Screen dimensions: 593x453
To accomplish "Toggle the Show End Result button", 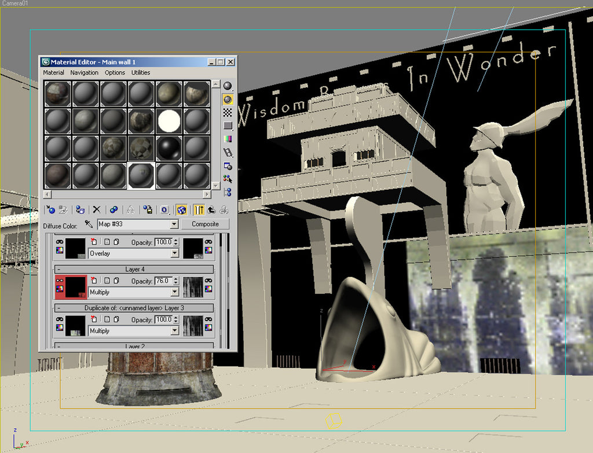I will 199,209.
